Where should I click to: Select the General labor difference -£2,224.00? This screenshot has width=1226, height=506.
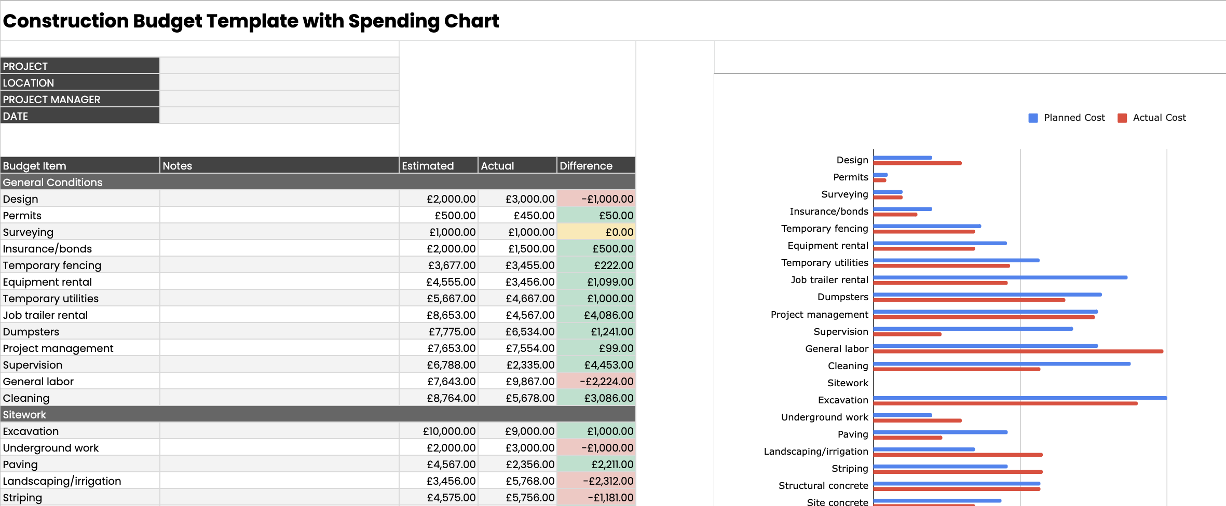[596, 381]
